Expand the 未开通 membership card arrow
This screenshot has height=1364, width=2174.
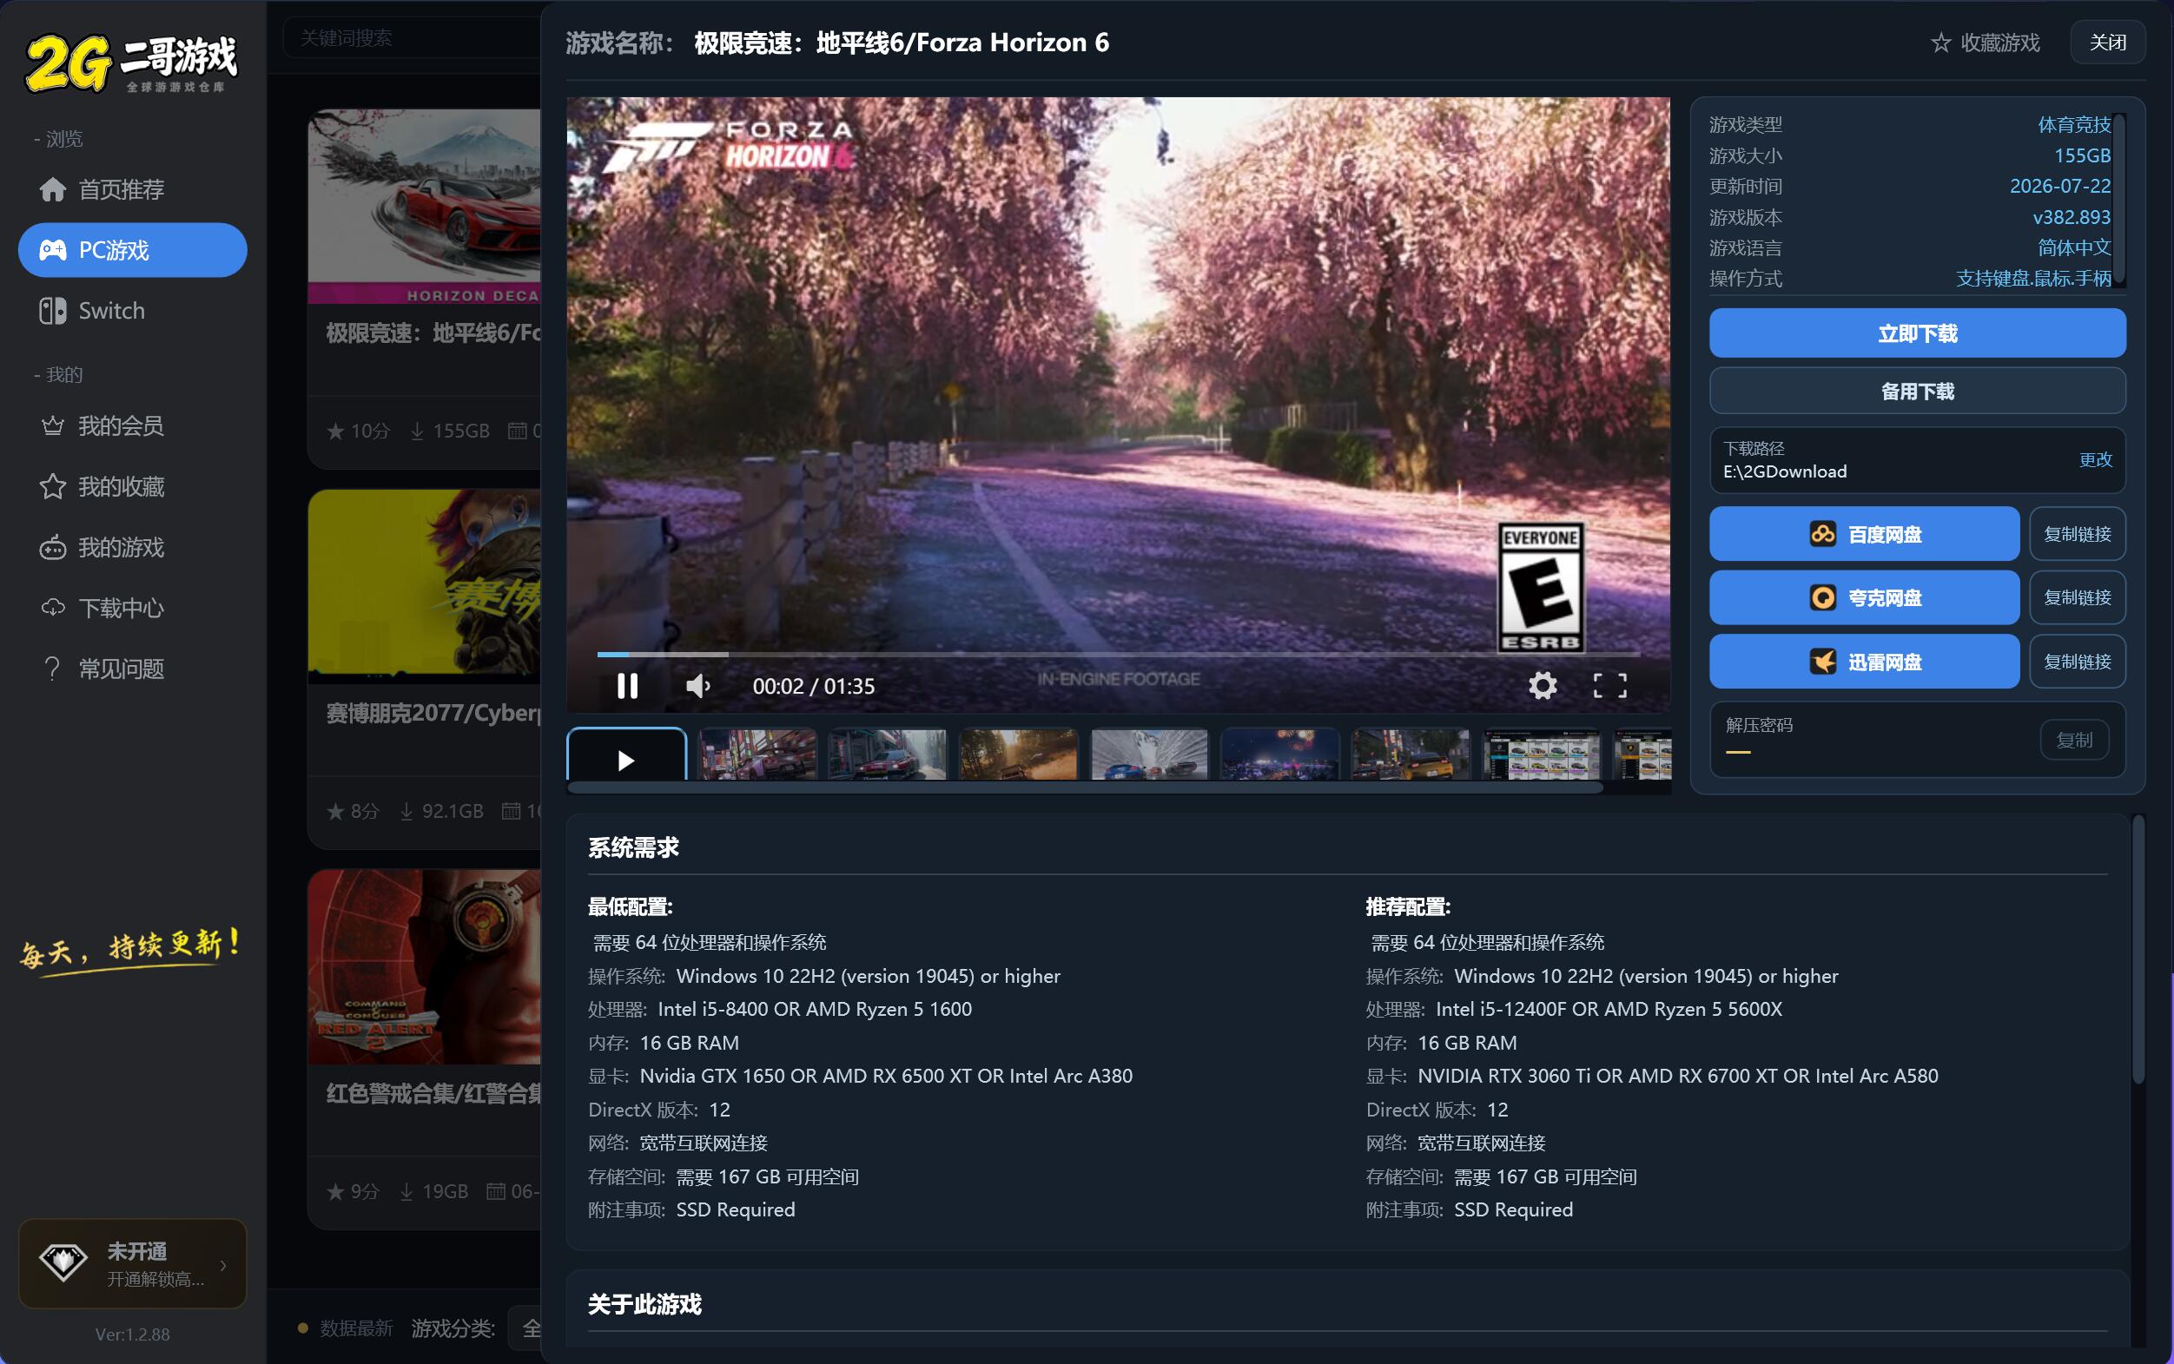223,1265
